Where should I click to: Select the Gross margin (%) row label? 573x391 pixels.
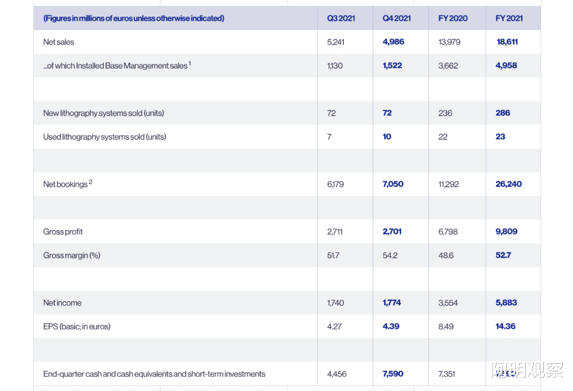(72, 255)
